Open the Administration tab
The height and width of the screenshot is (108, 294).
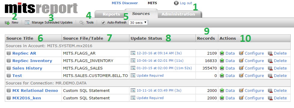tap(178, 14)
